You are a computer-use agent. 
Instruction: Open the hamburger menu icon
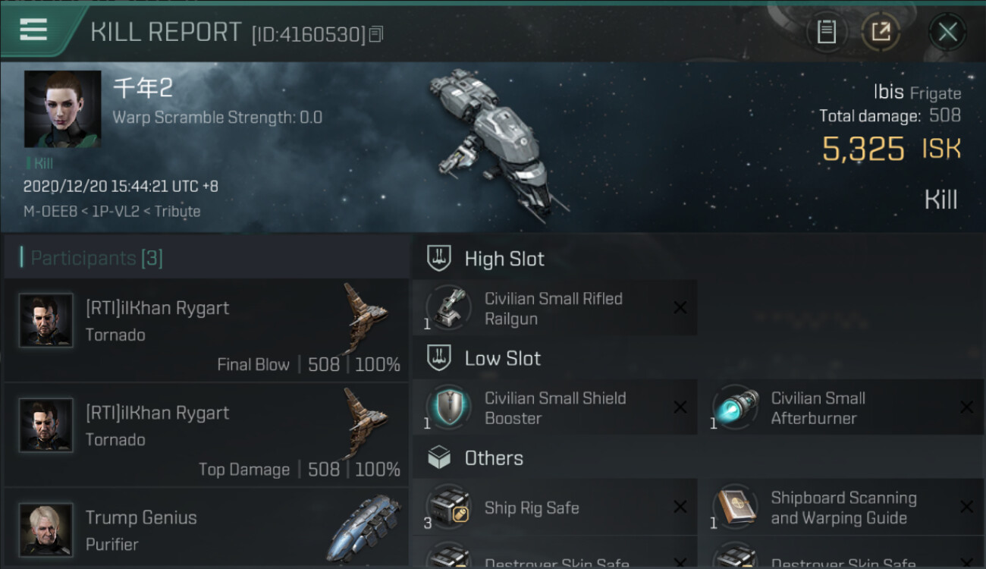point(33,30)
